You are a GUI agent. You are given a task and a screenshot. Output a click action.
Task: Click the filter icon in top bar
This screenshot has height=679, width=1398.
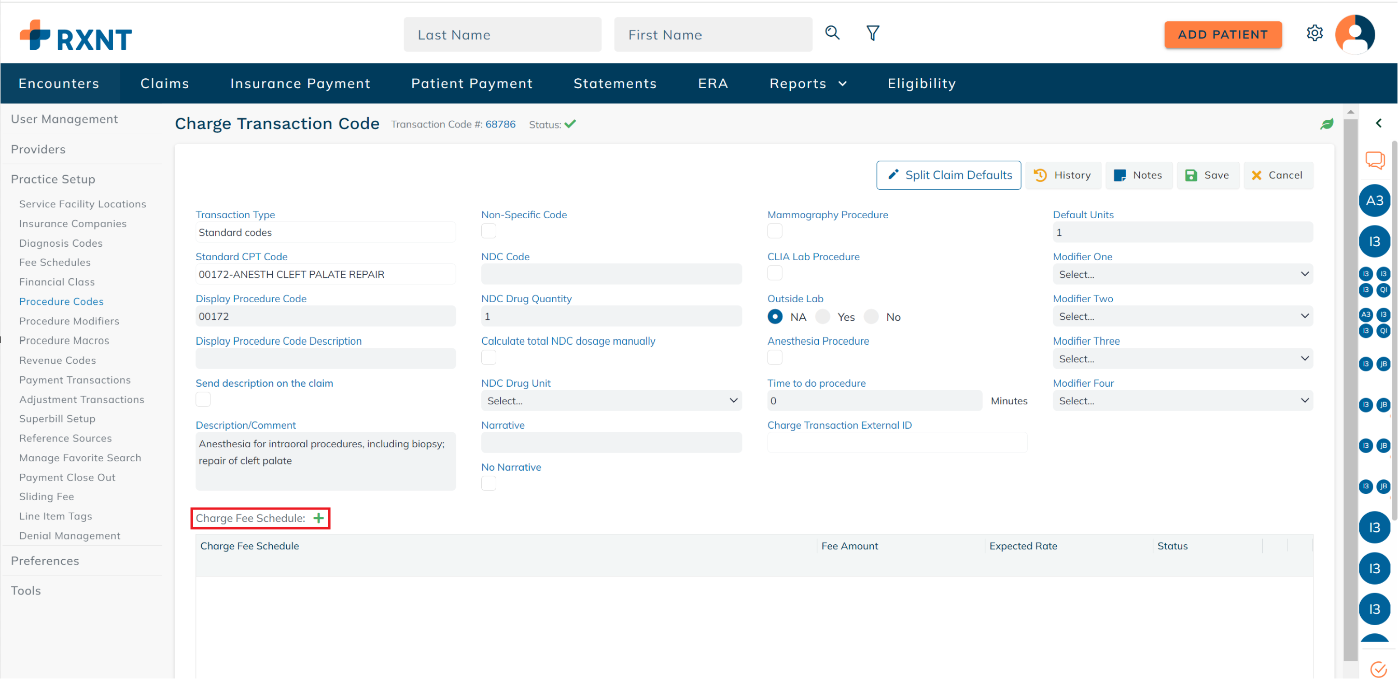tap(873, 33)
